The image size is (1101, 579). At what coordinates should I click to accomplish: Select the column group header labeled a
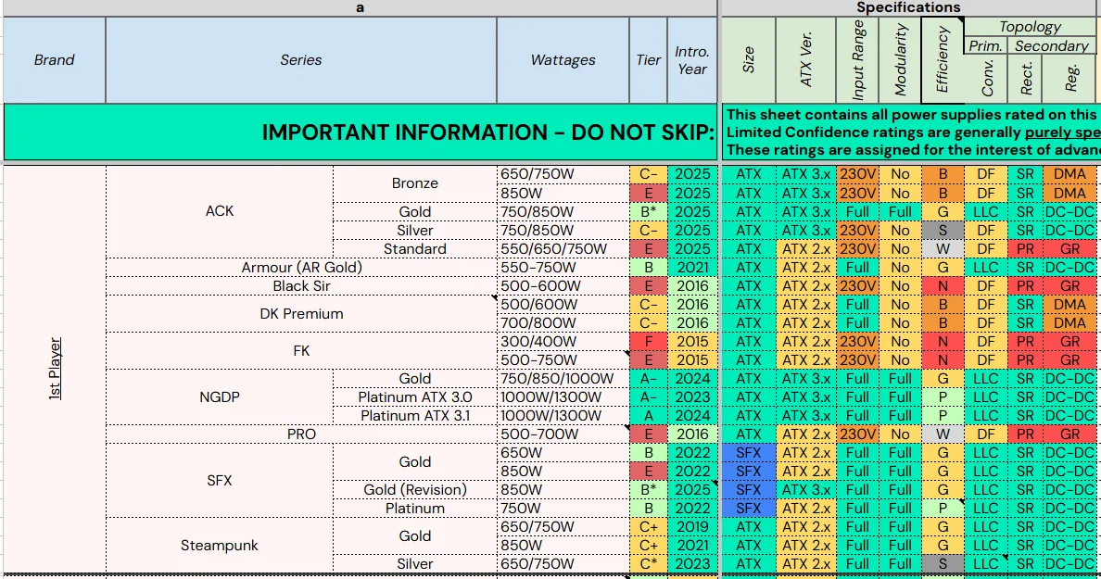click(x=361, y=7)
